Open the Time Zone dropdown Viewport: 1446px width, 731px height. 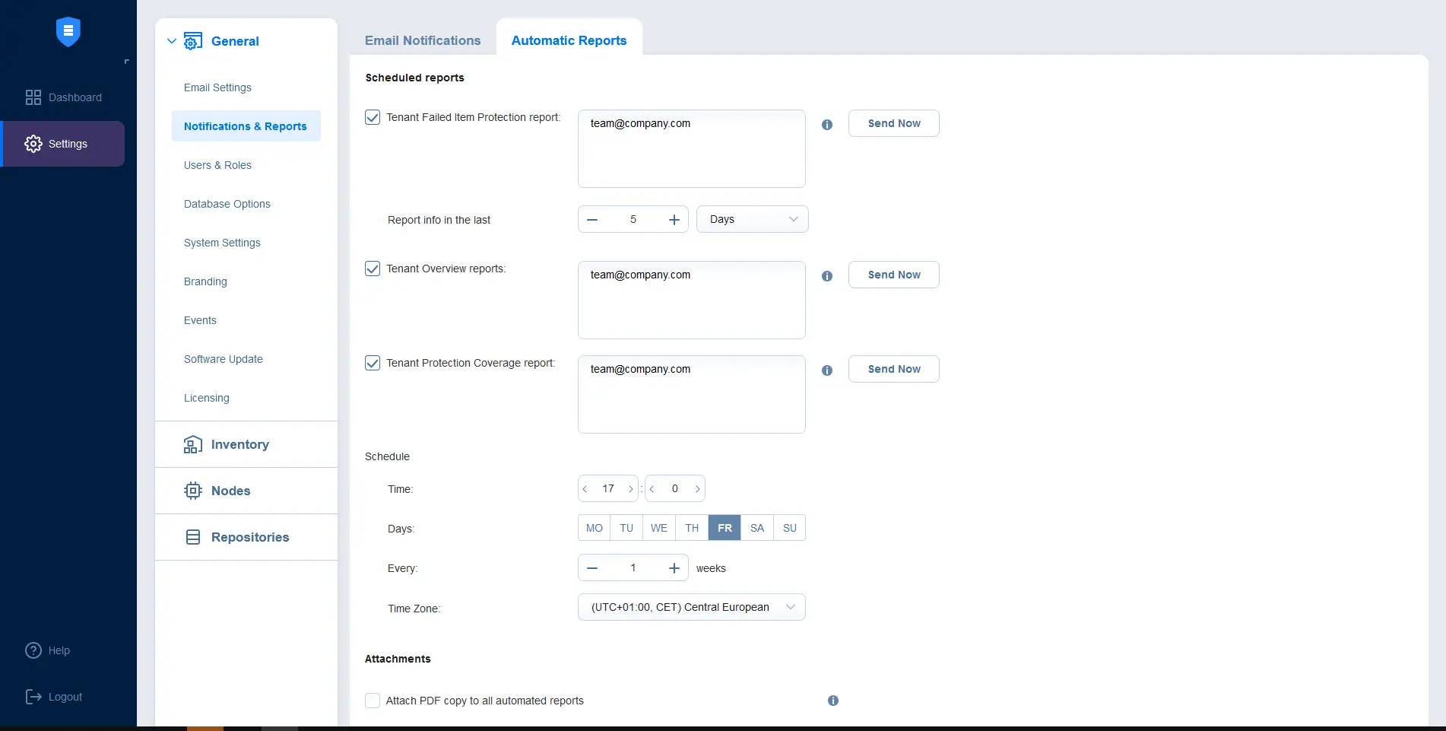(x=692, y=607)
